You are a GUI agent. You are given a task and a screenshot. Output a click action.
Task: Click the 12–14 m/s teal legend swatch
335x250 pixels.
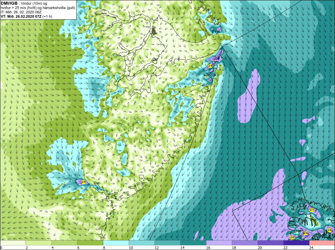tap(167, 243)
